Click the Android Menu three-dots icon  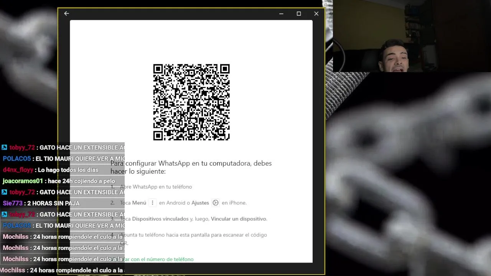tap(152, 203)
